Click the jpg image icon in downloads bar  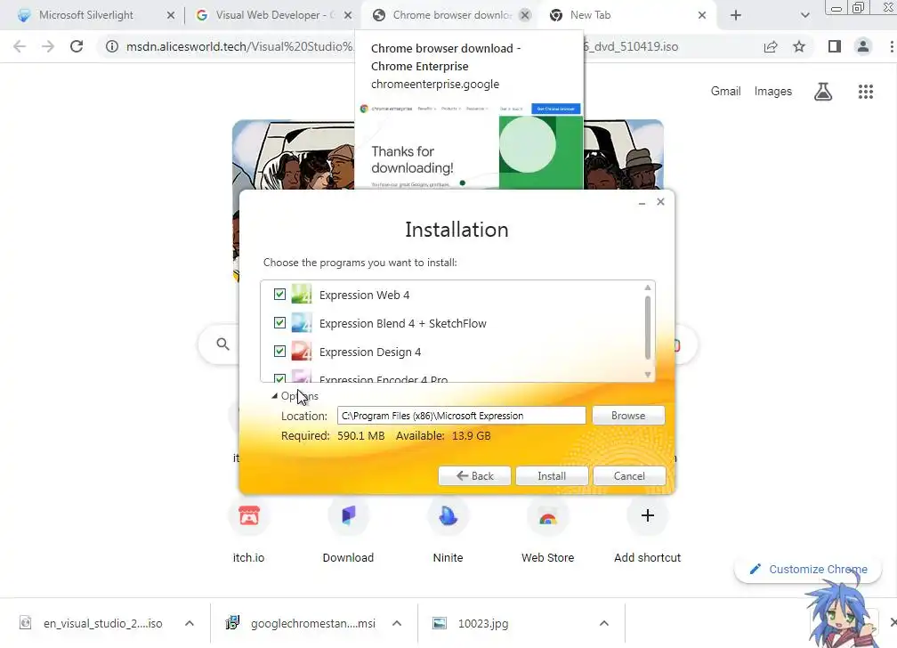[x=440, y=623]
